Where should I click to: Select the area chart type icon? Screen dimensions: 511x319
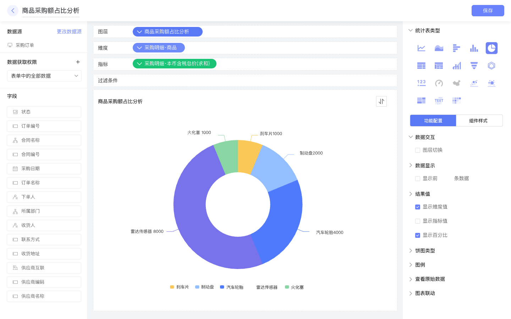tap(439, 48)
